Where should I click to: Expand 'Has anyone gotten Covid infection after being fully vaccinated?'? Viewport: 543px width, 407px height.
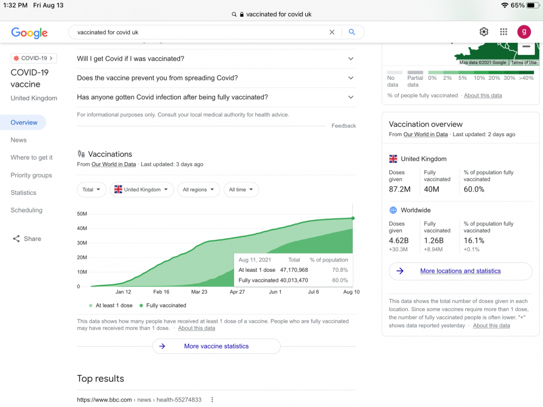point(216,97)
